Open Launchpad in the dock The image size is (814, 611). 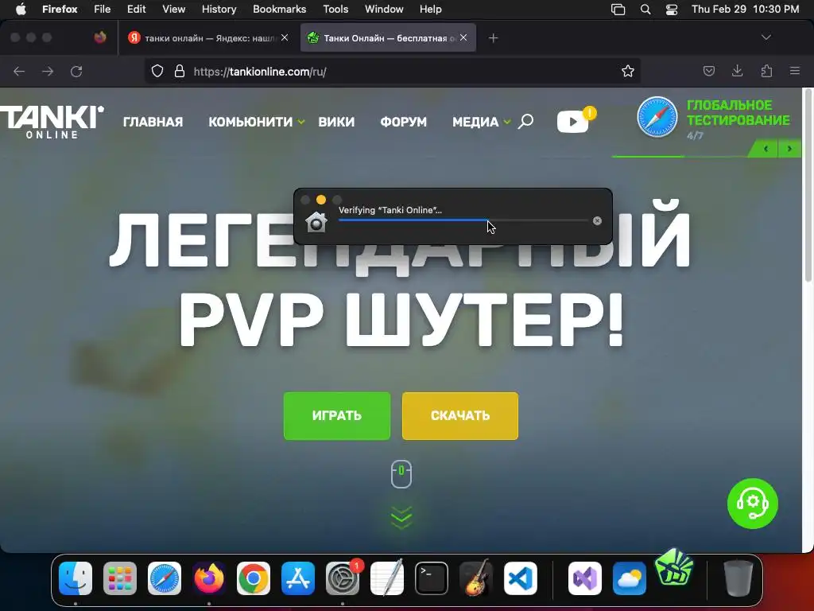120,578
